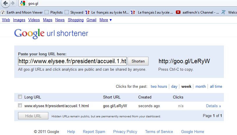Click the Skyward bookmark icon
This screenshot has width=237, height=135.
pos(67,12)
